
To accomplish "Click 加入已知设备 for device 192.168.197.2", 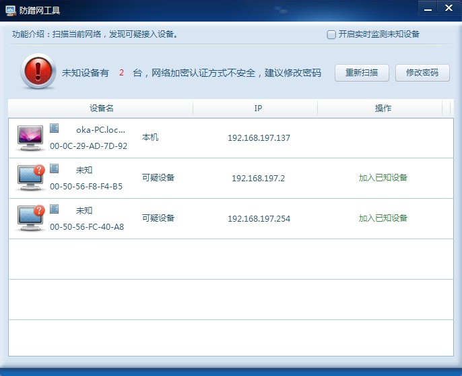I will tap(383, 178).
